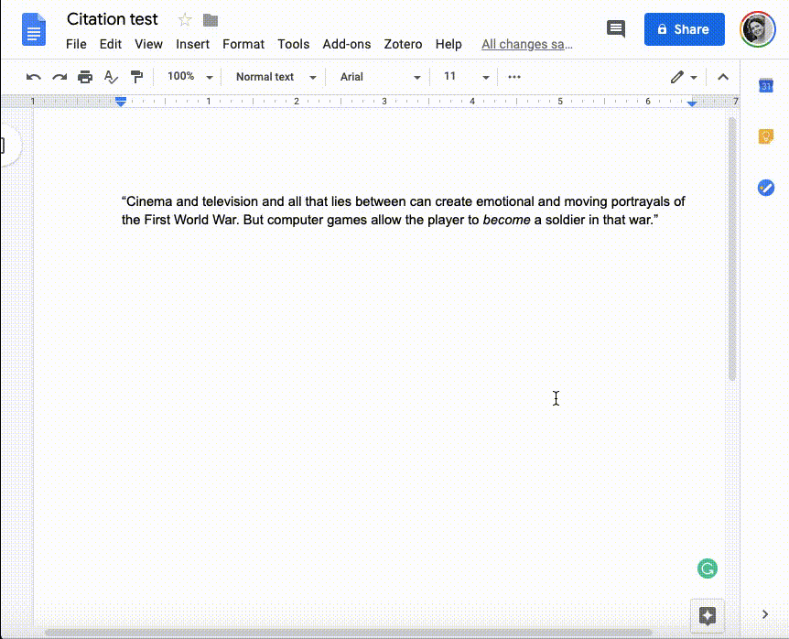This screenshot has height=639, width=789.
Task: Open Google Keep side panel
Action: click(x=766, y=136)
